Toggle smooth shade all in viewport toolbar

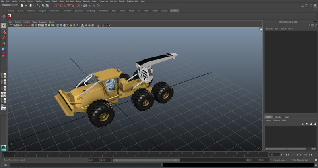click(x=62, y=25)
